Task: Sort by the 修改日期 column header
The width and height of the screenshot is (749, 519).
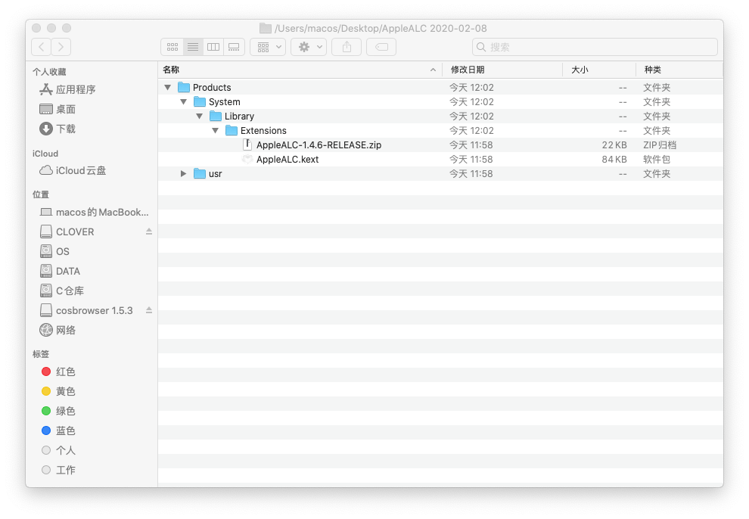Action: click(502, 70)
